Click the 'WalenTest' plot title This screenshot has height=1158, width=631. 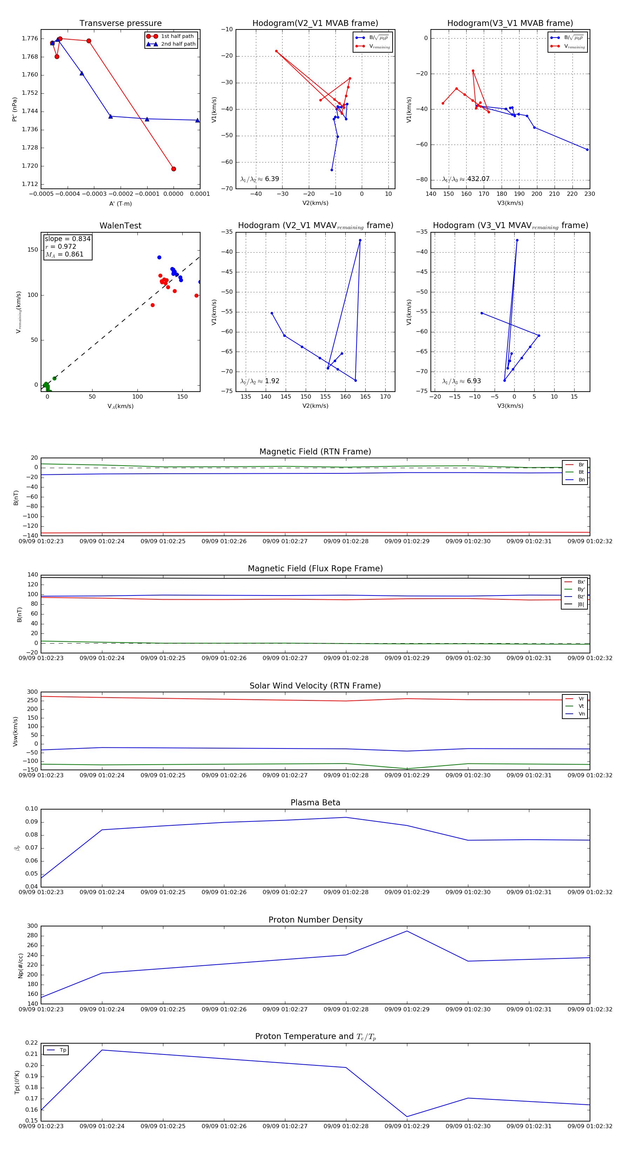point(120,226)
